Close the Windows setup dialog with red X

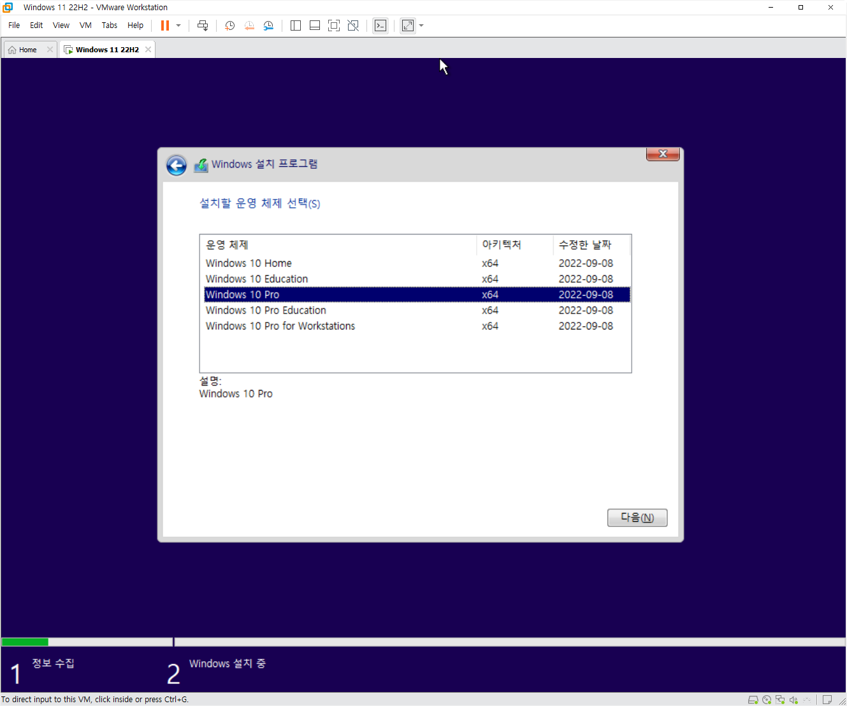tap(663, 154)
